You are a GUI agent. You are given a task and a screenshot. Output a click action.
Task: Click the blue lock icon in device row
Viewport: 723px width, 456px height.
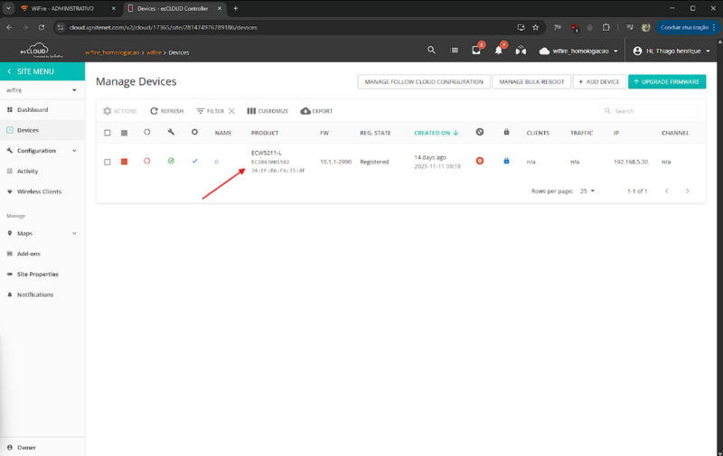click(x=506, y=162)
